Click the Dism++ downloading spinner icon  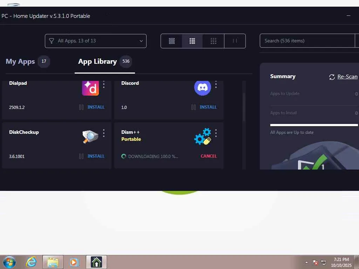coord(124,156)
